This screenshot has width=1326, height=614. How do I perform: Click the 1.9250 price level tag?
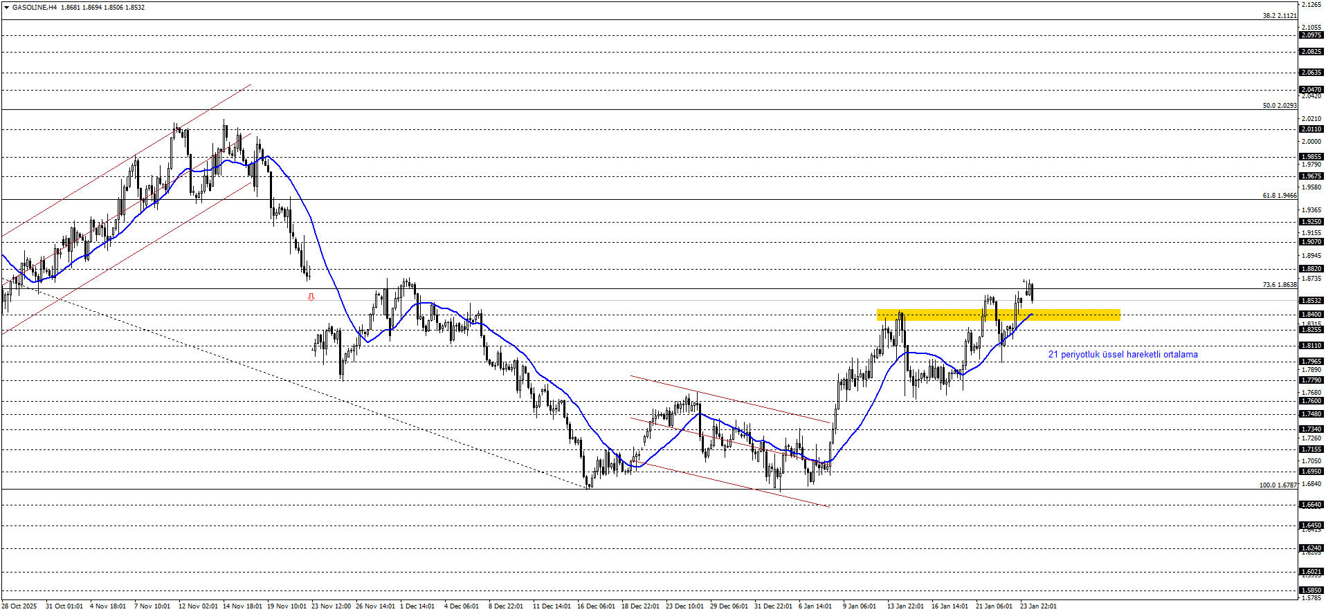pos(1311,222)
